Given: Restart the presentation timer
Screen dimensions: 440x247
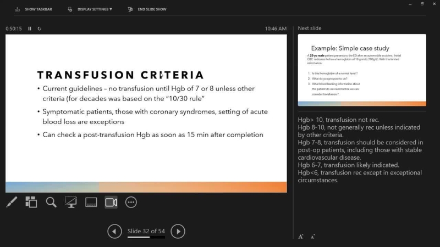Looking at the screenshot, I should pyautogui.click(x=40, y=29).
